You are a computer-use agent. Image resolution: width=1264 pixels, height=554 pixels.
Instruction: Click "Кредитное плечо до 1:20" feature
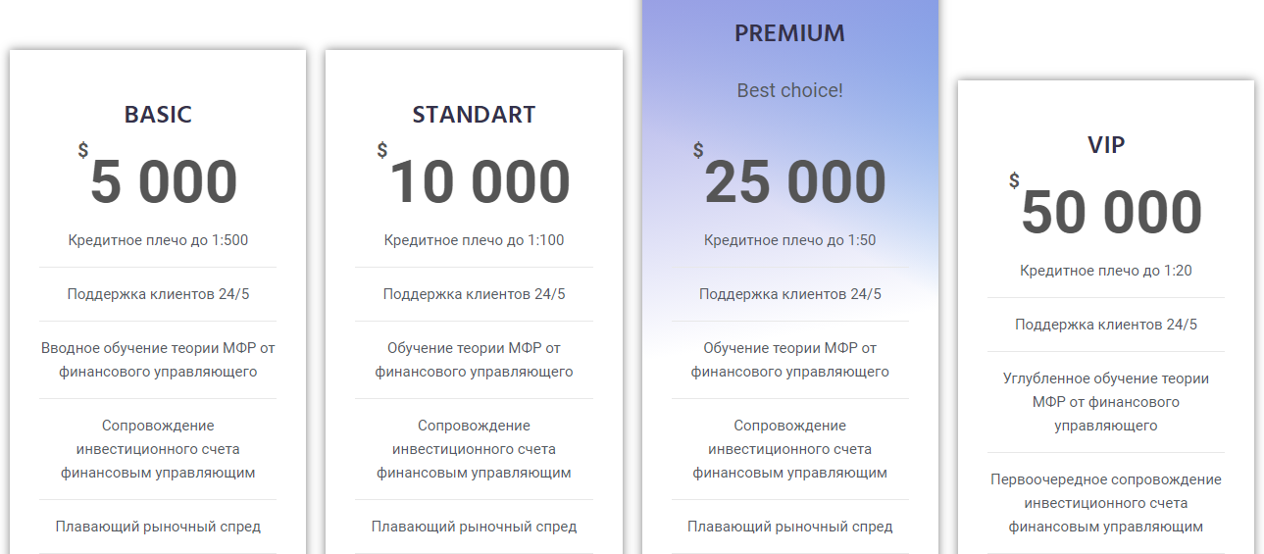pos(1106,271)
